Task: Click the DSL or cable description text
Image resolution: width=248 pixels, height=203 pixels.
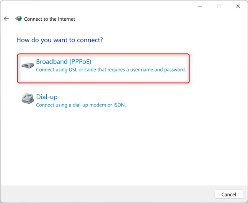Action: (x=111, y=70)
